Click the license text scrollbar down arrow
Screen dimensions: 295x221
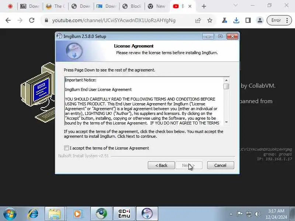226,122
